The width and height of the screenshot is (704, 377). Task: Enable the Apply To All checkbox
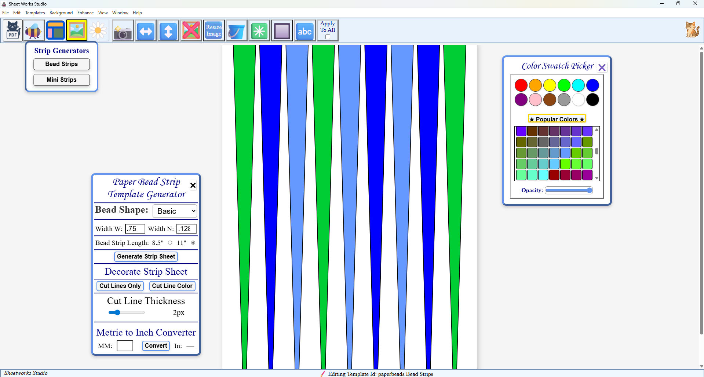tap(328, 37)
